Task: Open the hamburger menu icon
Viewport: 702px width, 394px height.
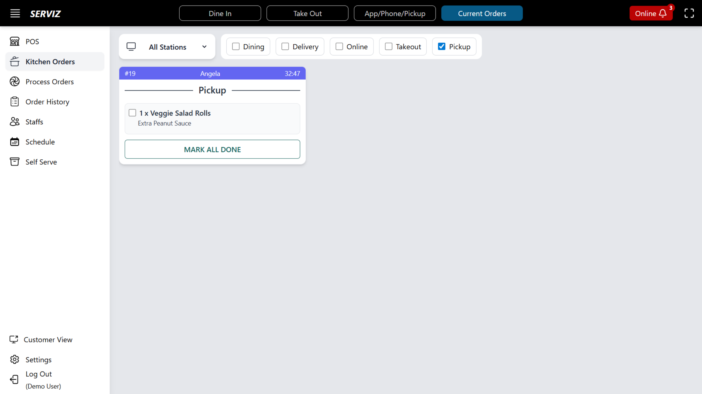Action: [x=15, y=13]
